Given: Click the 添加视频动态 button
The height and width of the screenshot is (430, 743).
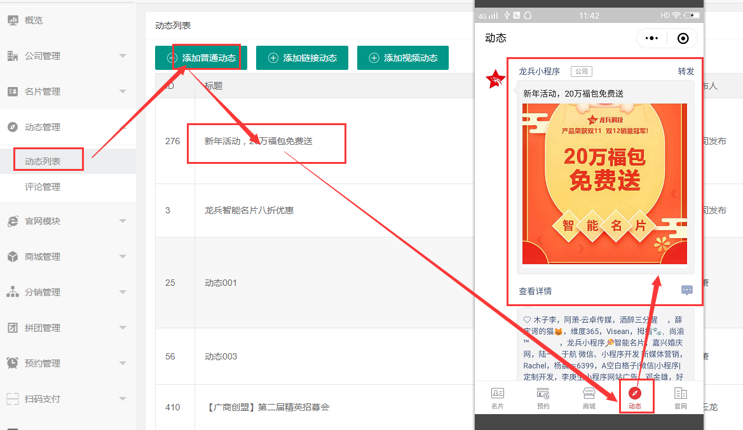Looking at the screenshot, I should [403, 58].
